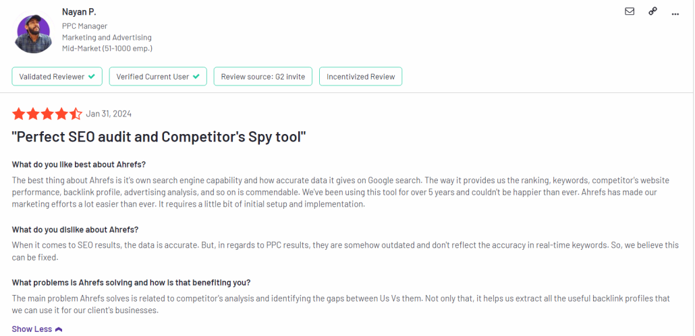This screenshot has width=695, height=336.
Task: Click the Jan 31, 2024 review date
Action: (x=109, y=114)
